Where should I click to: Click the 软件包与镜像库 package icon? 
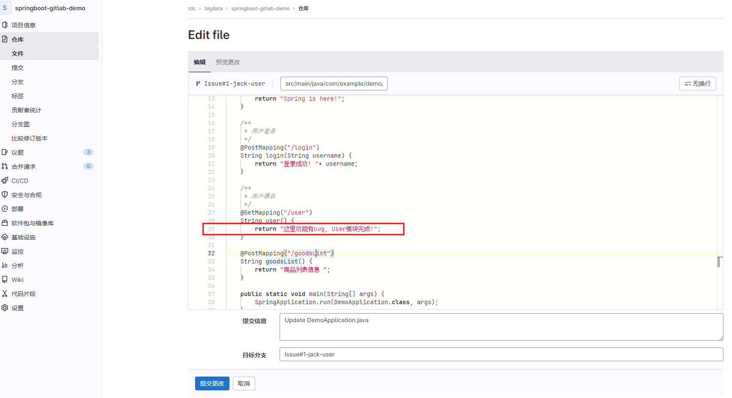pos(5,223)
